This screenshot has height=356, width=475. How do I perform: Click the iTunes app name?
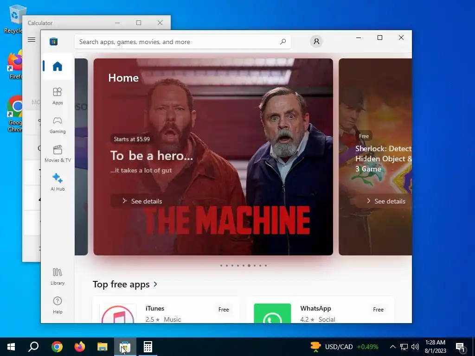(155, 308)
